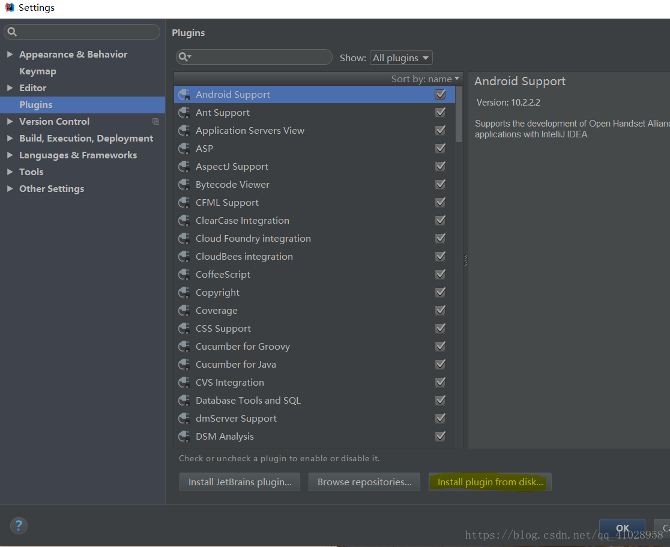The image size is (670, 547).
Task: Select the CoffeeScript plugin row
Action: pyautogui.click(x=315, y=274)
